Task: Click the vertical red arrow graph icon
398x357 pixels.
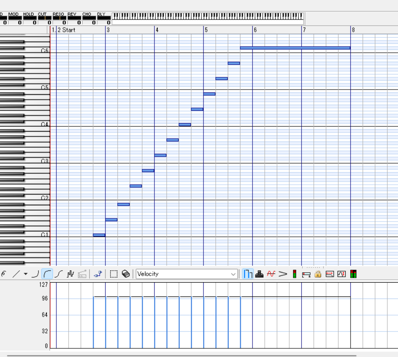Action: 341,274
